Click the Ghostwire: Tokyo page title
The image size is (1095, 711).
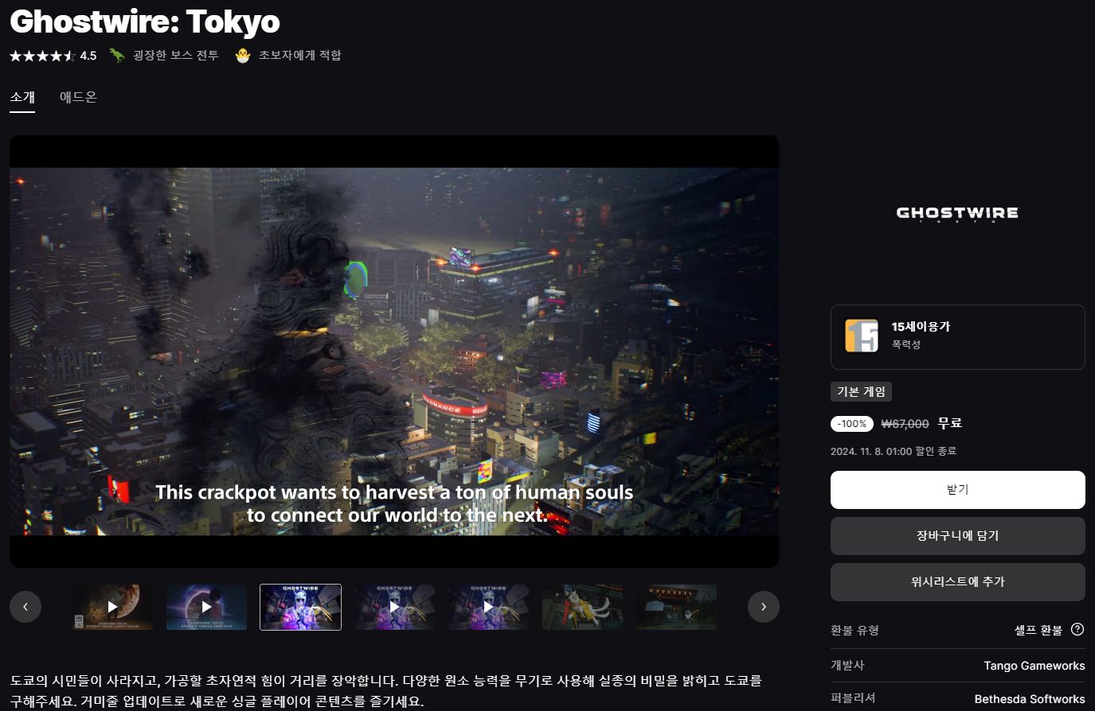(145, 21)
